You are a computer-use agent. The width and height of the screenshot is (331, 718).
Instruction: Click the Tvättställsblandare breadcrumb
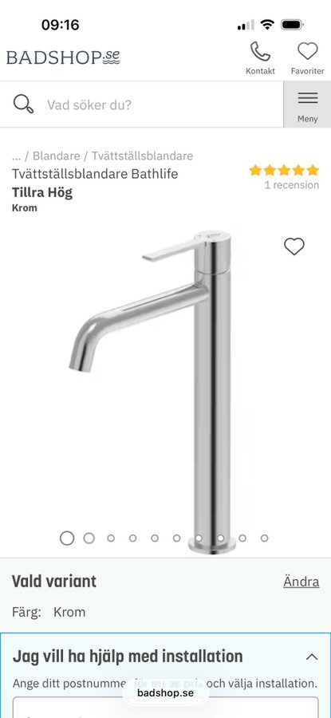[143, 156]
